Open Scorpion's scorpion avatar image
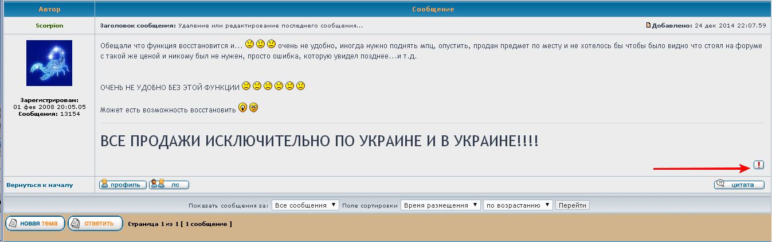This screenshot has width=772, height=242. [x=49, y=63]
